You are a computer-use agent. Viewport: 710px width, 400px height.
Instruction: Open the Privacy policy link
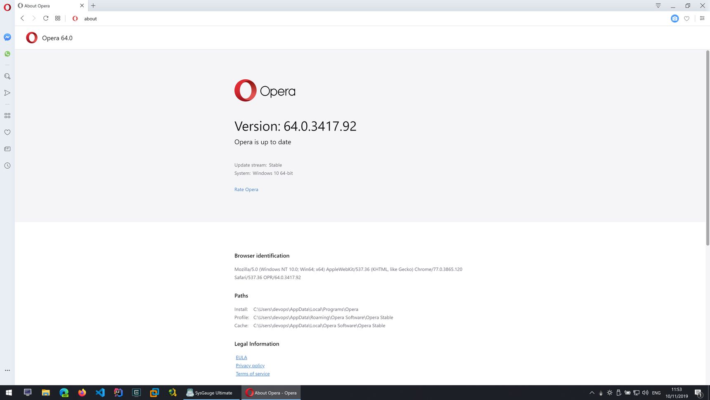point(250,366)
